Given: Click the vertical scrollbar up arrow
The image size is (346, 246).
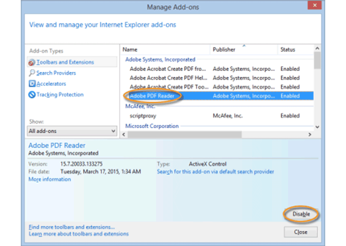Looking at the screenshot, I should click(x=317, y=48).
